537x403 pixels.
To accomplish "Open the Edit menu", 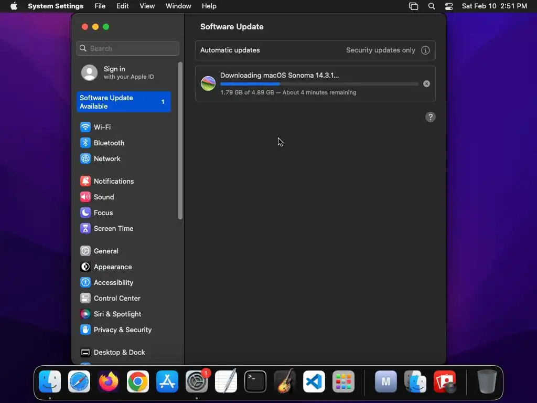I will pyautogui.click(x=122, y=6).
